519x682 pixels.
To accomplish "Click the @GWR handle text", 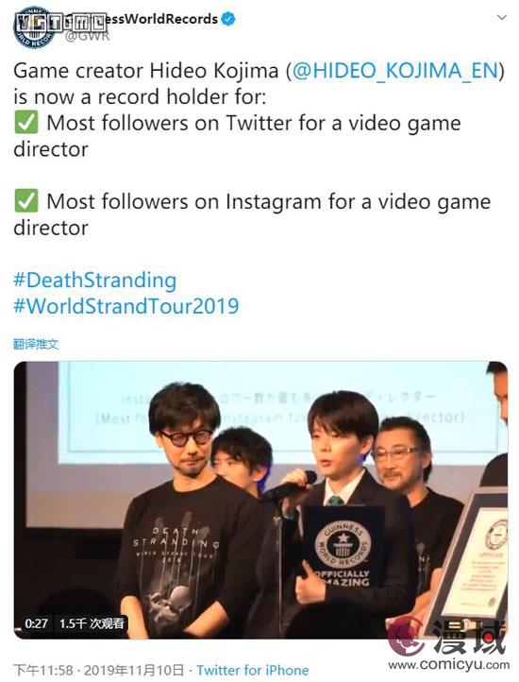I will coord(87,35).
